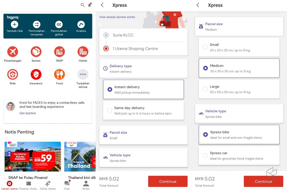The image size is (287, 191).
Task: Collapse the Delivery type section
Action: 143,68
